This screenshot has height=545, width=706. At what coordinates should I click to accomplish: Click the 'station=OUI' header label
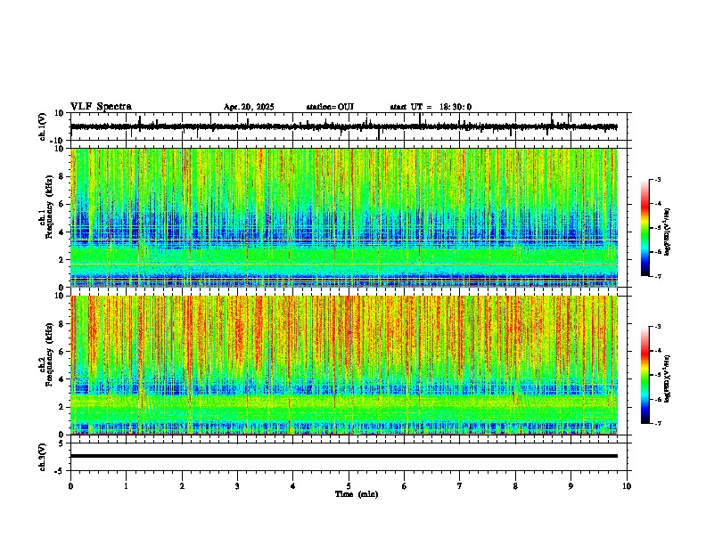pos(330,107)
